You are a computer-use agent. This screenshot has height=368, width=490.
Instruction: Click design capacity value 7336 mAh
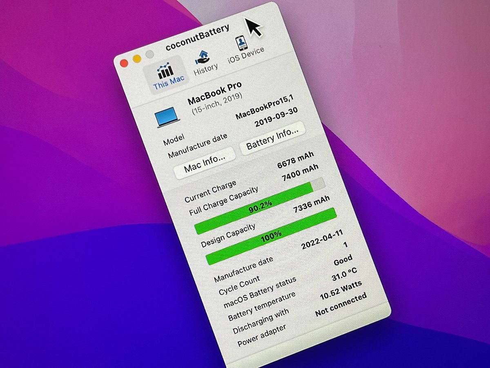click(x=312, y=204)
